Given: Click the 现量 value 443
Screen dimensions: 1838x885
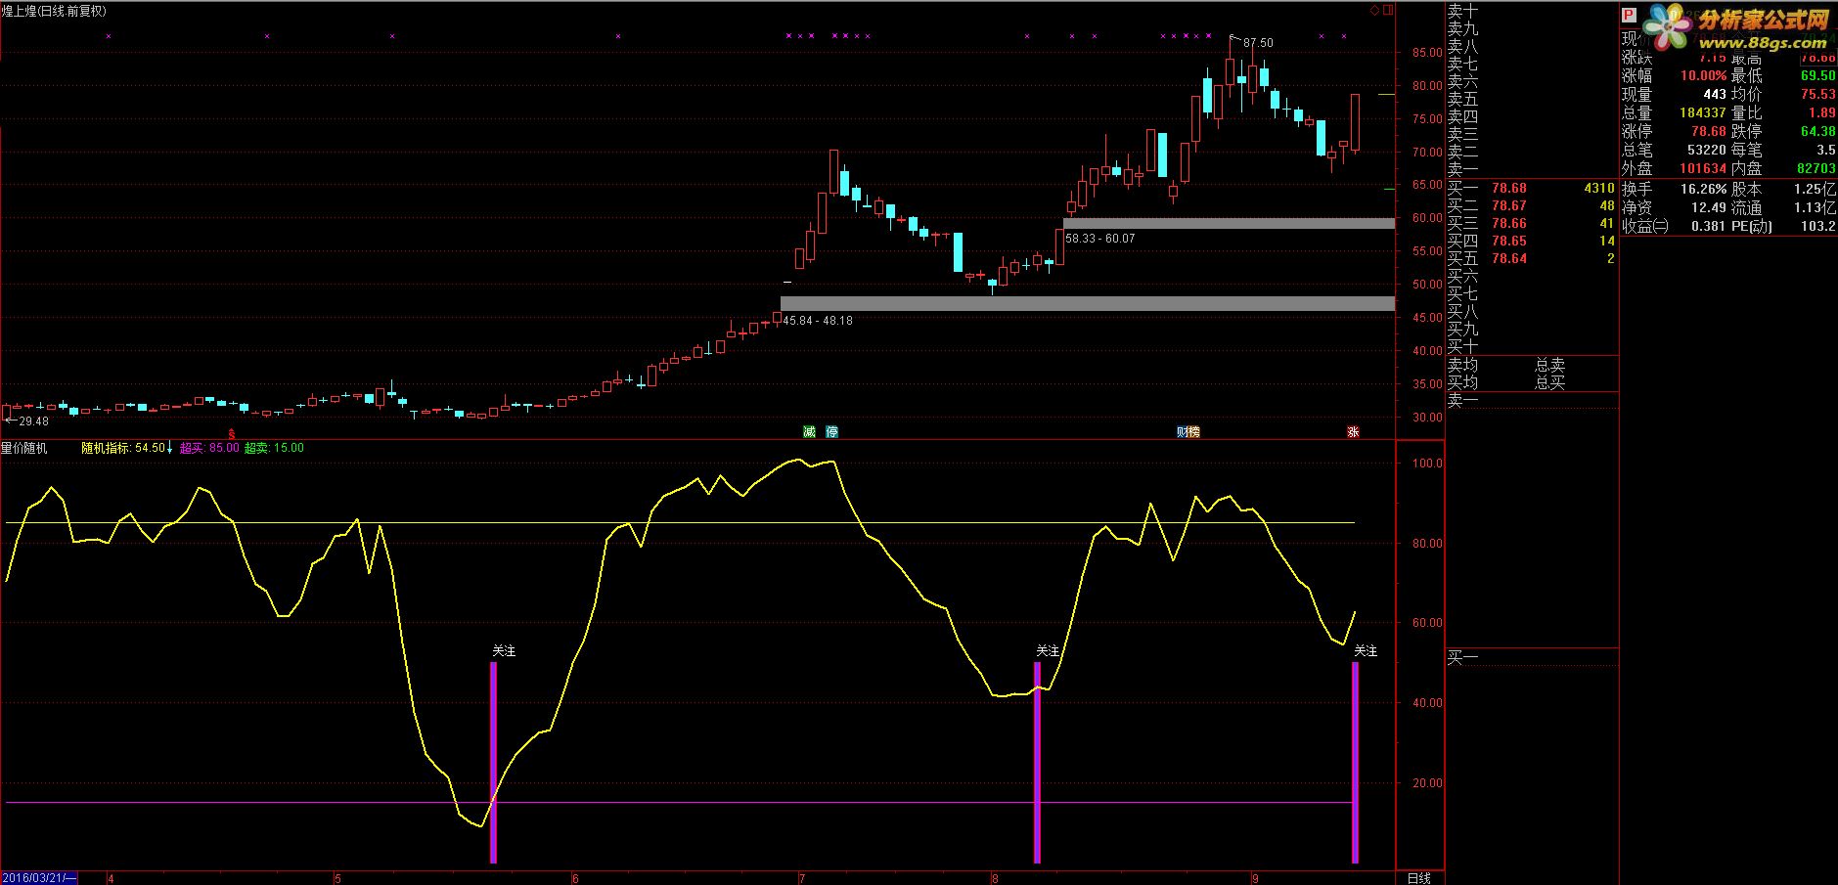Looking at the screenshot, I should click(x=1715, y=94).
